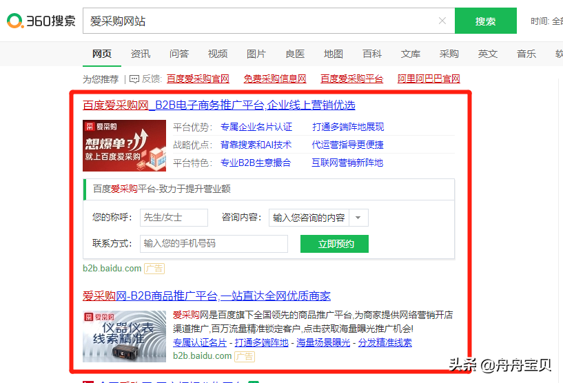
Task: Click the 想爆单 ad banner image
Action: (x=124, y=146)
